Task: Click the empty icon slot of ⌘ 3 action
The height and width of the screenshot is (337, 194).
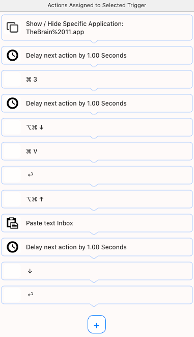Action: (x=12, y=80)
